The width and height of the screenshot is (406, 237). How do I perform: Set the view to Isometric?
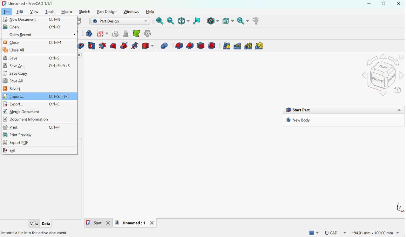click(x=181, y=21)
